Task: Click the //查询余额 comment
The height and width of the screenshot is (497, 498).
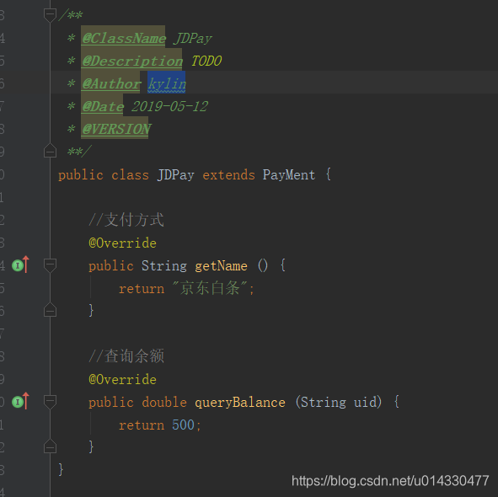Action: (126, 356)
